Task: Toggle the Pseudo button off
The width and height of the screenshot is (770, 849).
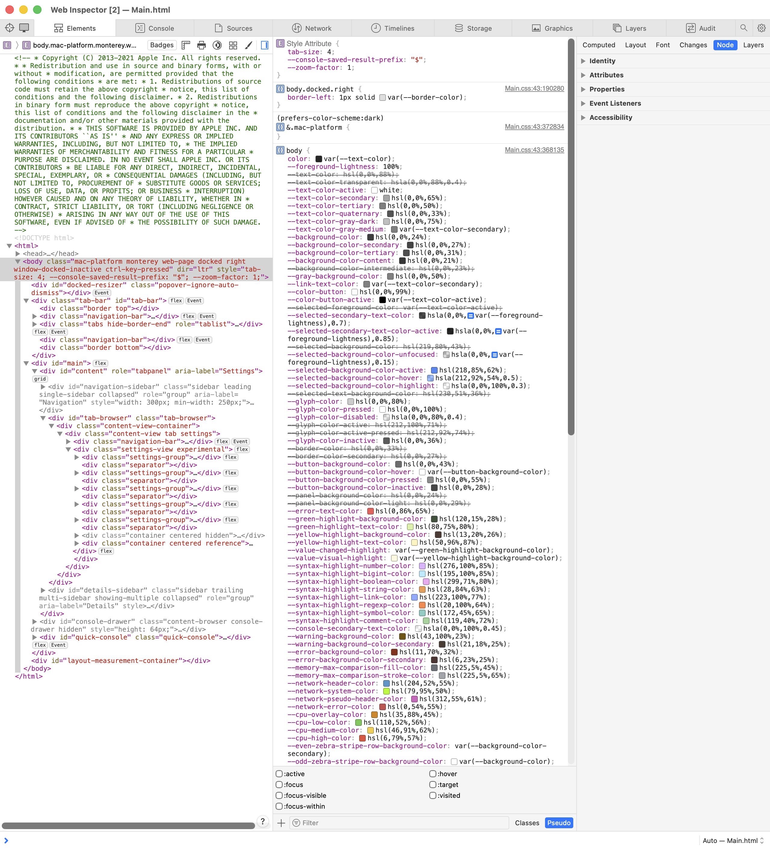Action: (559, 823)
